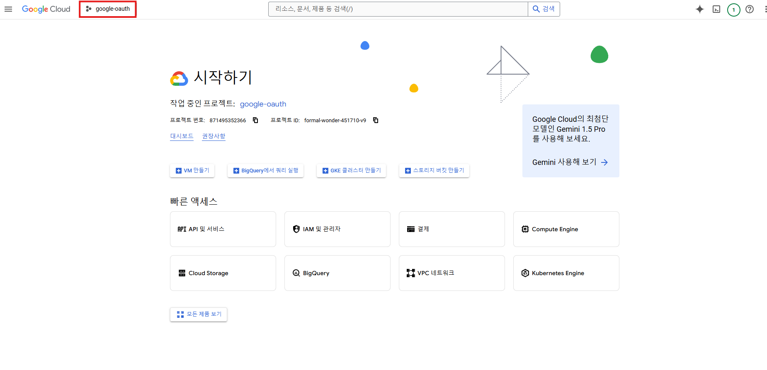Screen dimensions: 767x370
Task: Select project ID text formal-wonder-451710-v9
Action: click(x=335, y=121)
